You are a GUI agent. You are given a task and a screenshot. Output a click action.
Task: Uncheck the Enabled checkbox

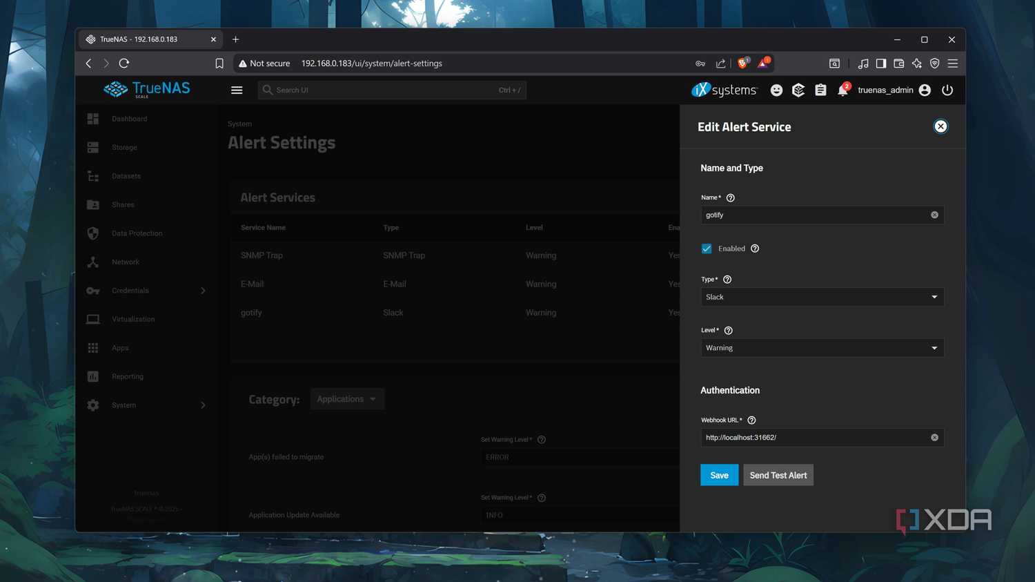(707, 249)
